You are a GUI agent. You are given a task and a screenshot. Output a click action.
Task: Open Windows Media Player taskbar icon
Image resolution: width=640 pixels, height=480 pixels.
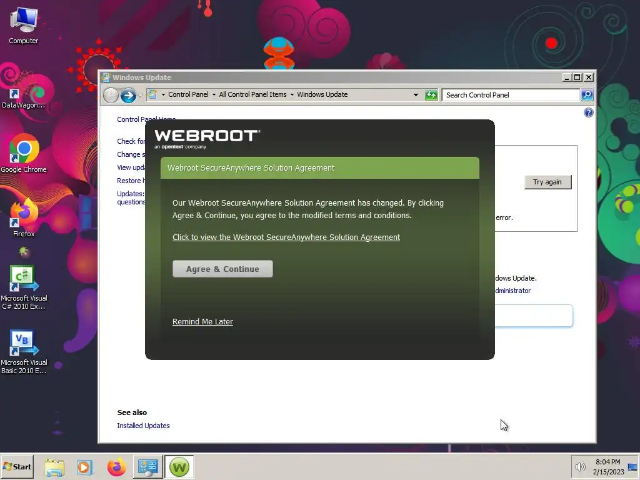(85, 467)
